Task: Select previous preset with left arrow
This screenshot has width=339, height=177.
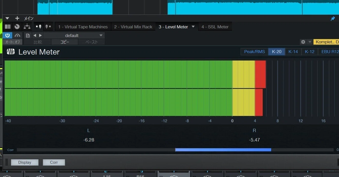Action: [35, 36]
